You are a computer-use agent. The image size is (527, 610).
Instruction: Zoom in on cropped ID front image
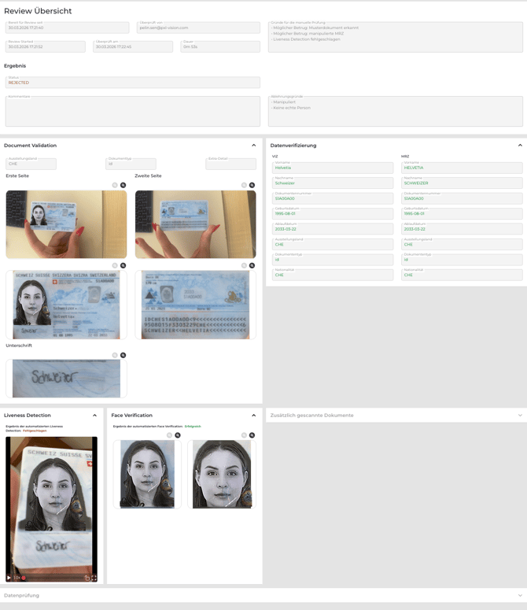(123, 265)
